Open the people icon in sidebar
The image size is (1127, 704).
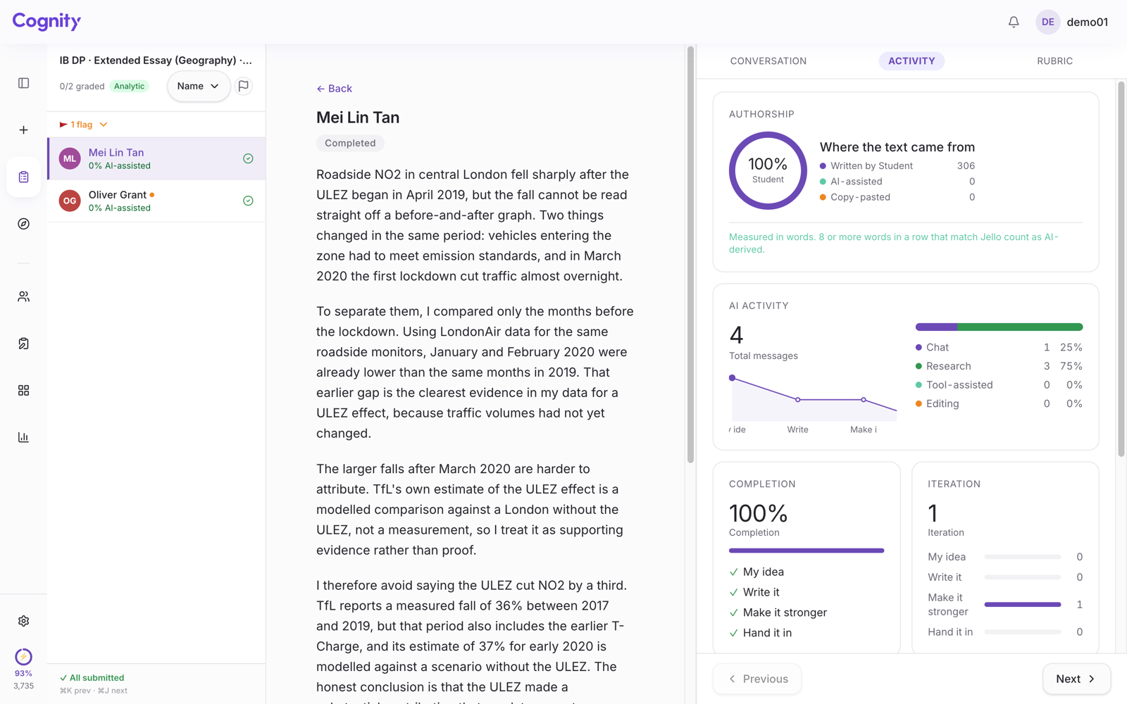pyautogui.click(x=23, y=296)
